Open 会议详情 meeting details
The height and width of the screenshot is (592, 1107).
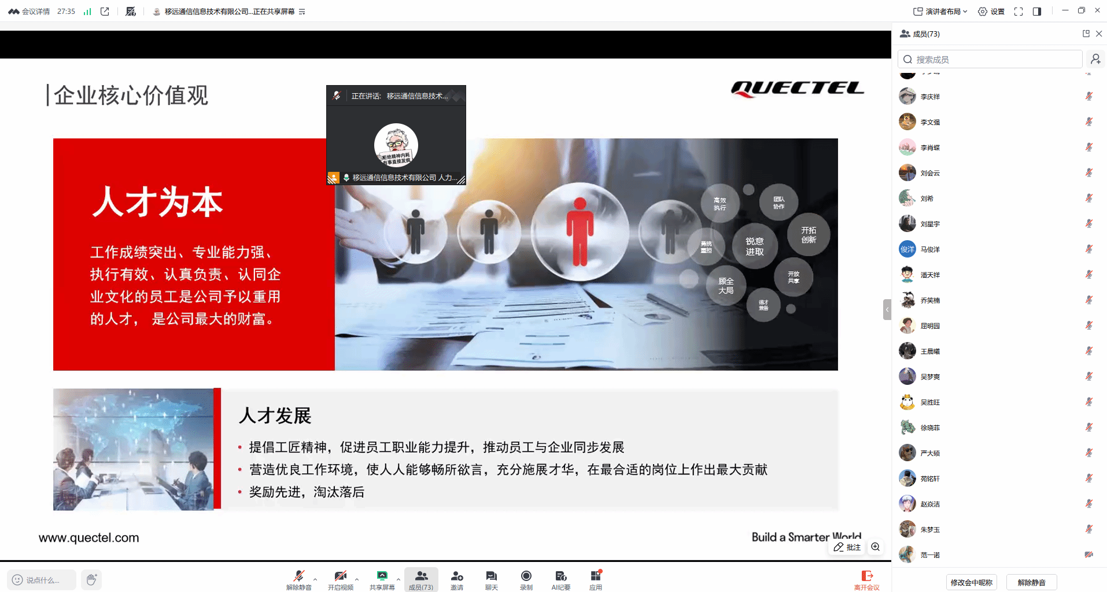tap(29, 12)
